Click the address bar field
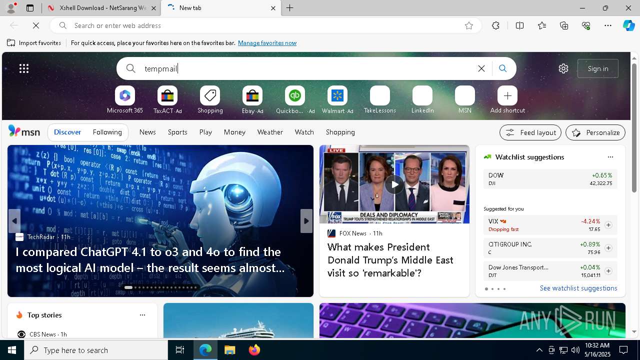640x360 pixels. click(265, 25)
